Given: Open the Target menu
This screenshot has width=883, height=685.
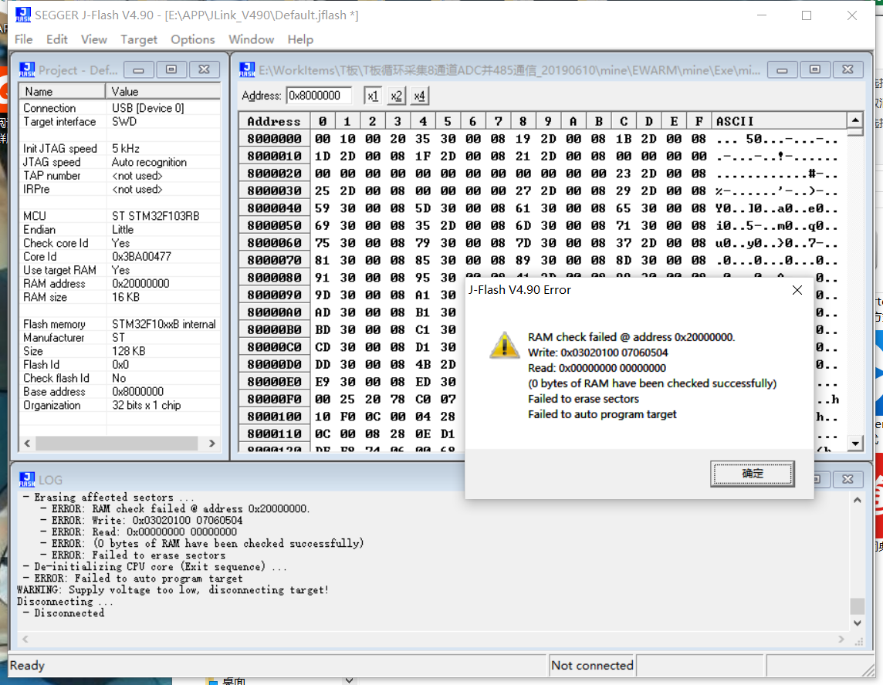Looking at the screenshot, I should click(138, 39).
